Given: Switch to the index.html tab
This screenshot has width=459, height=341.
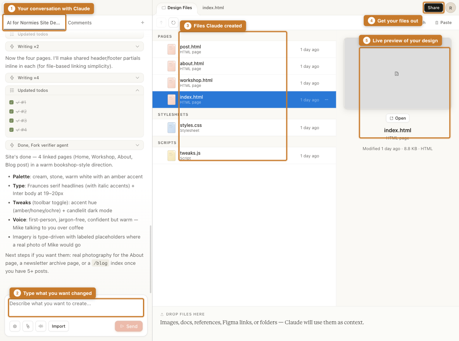Looking at the screenshot, I should [x=212, y=8].
